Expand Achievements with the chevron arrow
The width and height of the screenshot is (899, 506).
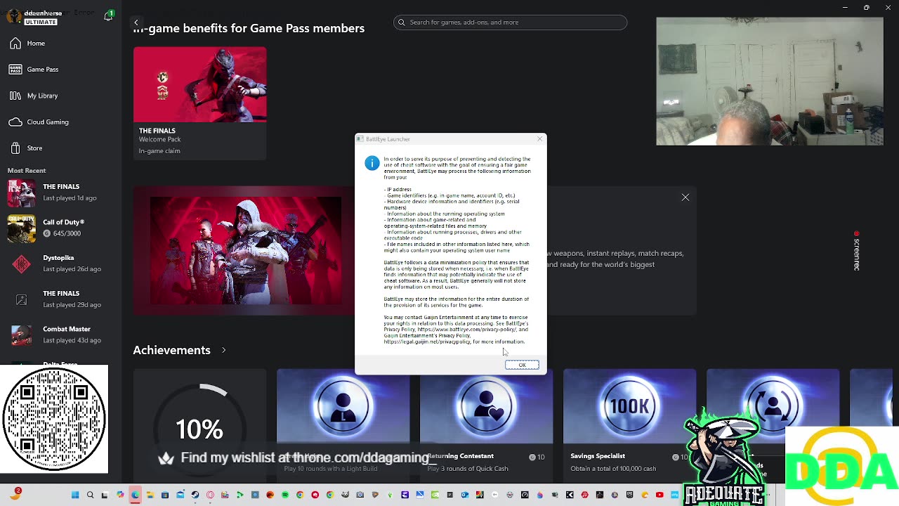(x=224, y=350)
